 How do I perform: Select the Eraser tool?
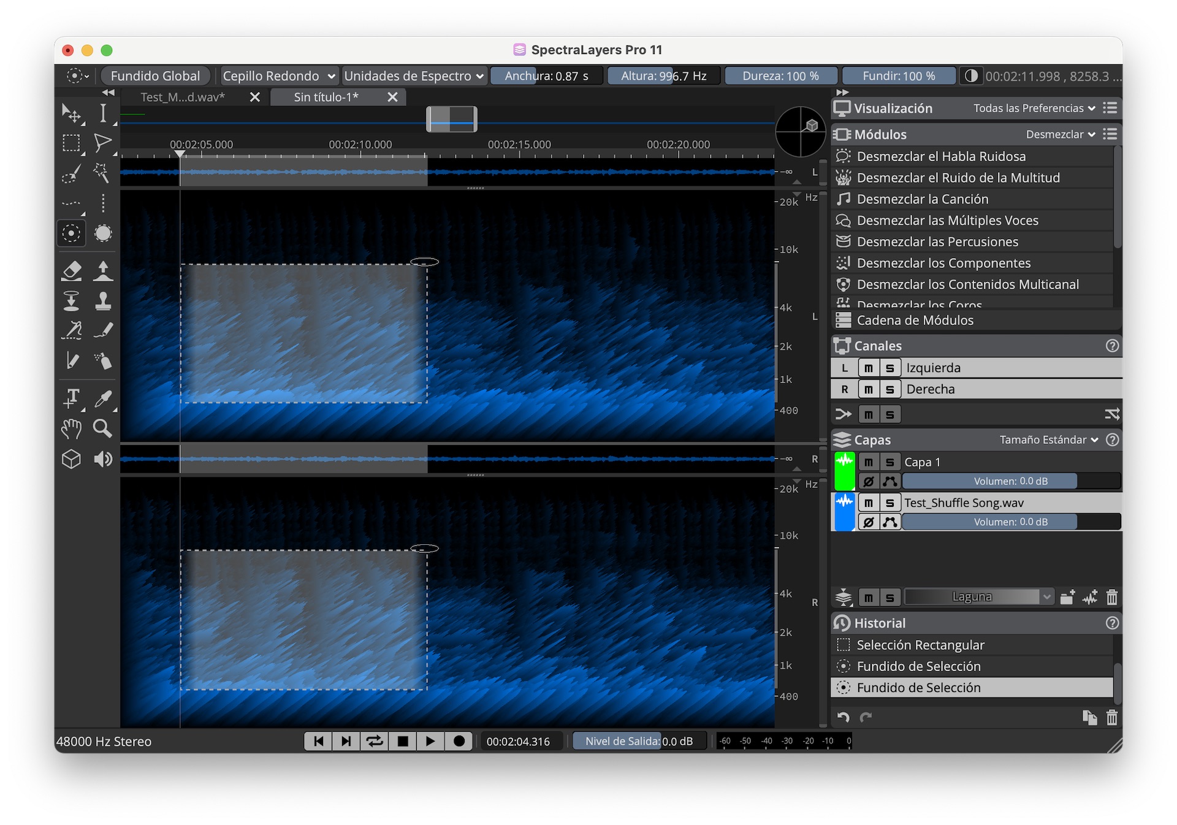[72, 270]
